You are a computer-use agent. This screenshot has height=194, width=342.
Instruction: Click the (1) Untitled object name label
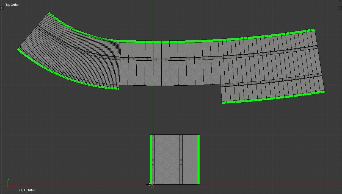pyautogui.click(x=27, y=190)
